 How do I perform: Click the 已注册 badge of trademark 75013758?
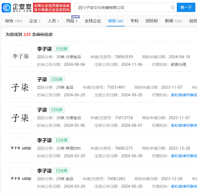[x=57, y=110]
